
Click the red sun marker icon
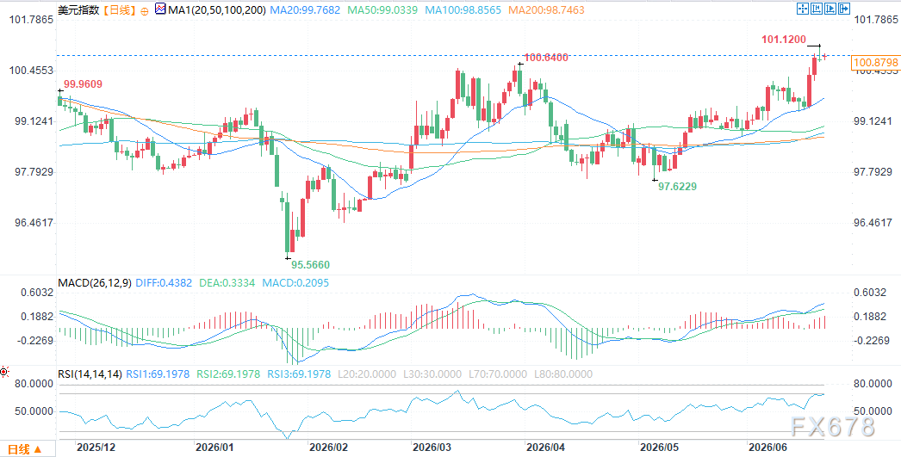pos(4,373)
